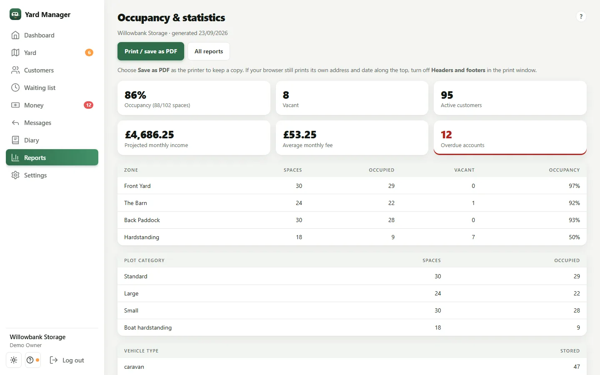Click the Diary notebook icon
This screenshot has width=600, height=375.
15,140
